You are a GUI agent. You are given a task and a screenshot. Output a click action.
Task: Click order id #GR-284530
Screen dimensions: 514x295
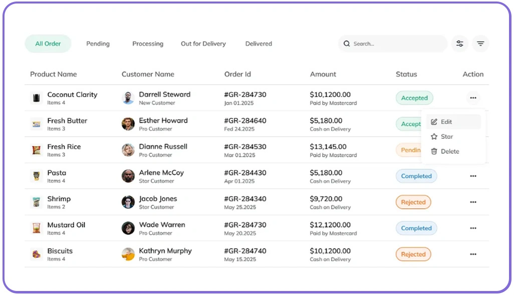(x=245, y=147)
